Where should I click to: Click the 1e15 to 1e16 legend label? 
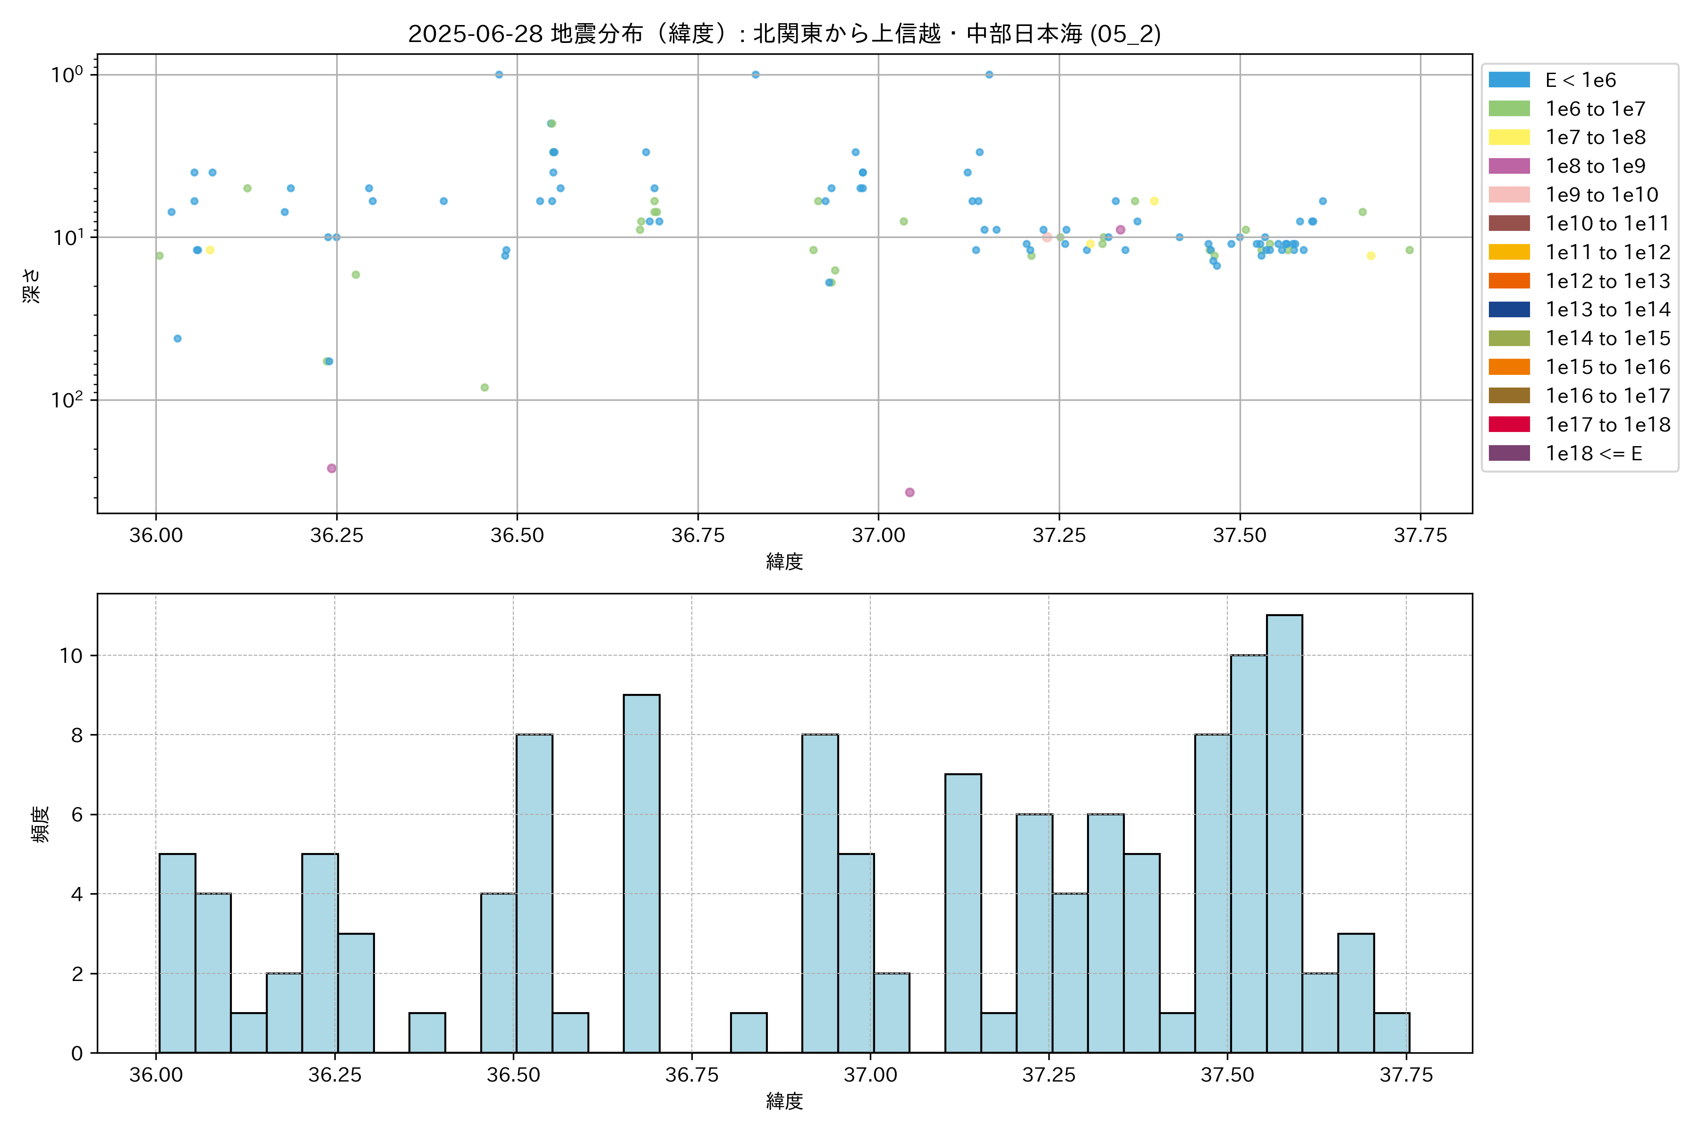1607,367
